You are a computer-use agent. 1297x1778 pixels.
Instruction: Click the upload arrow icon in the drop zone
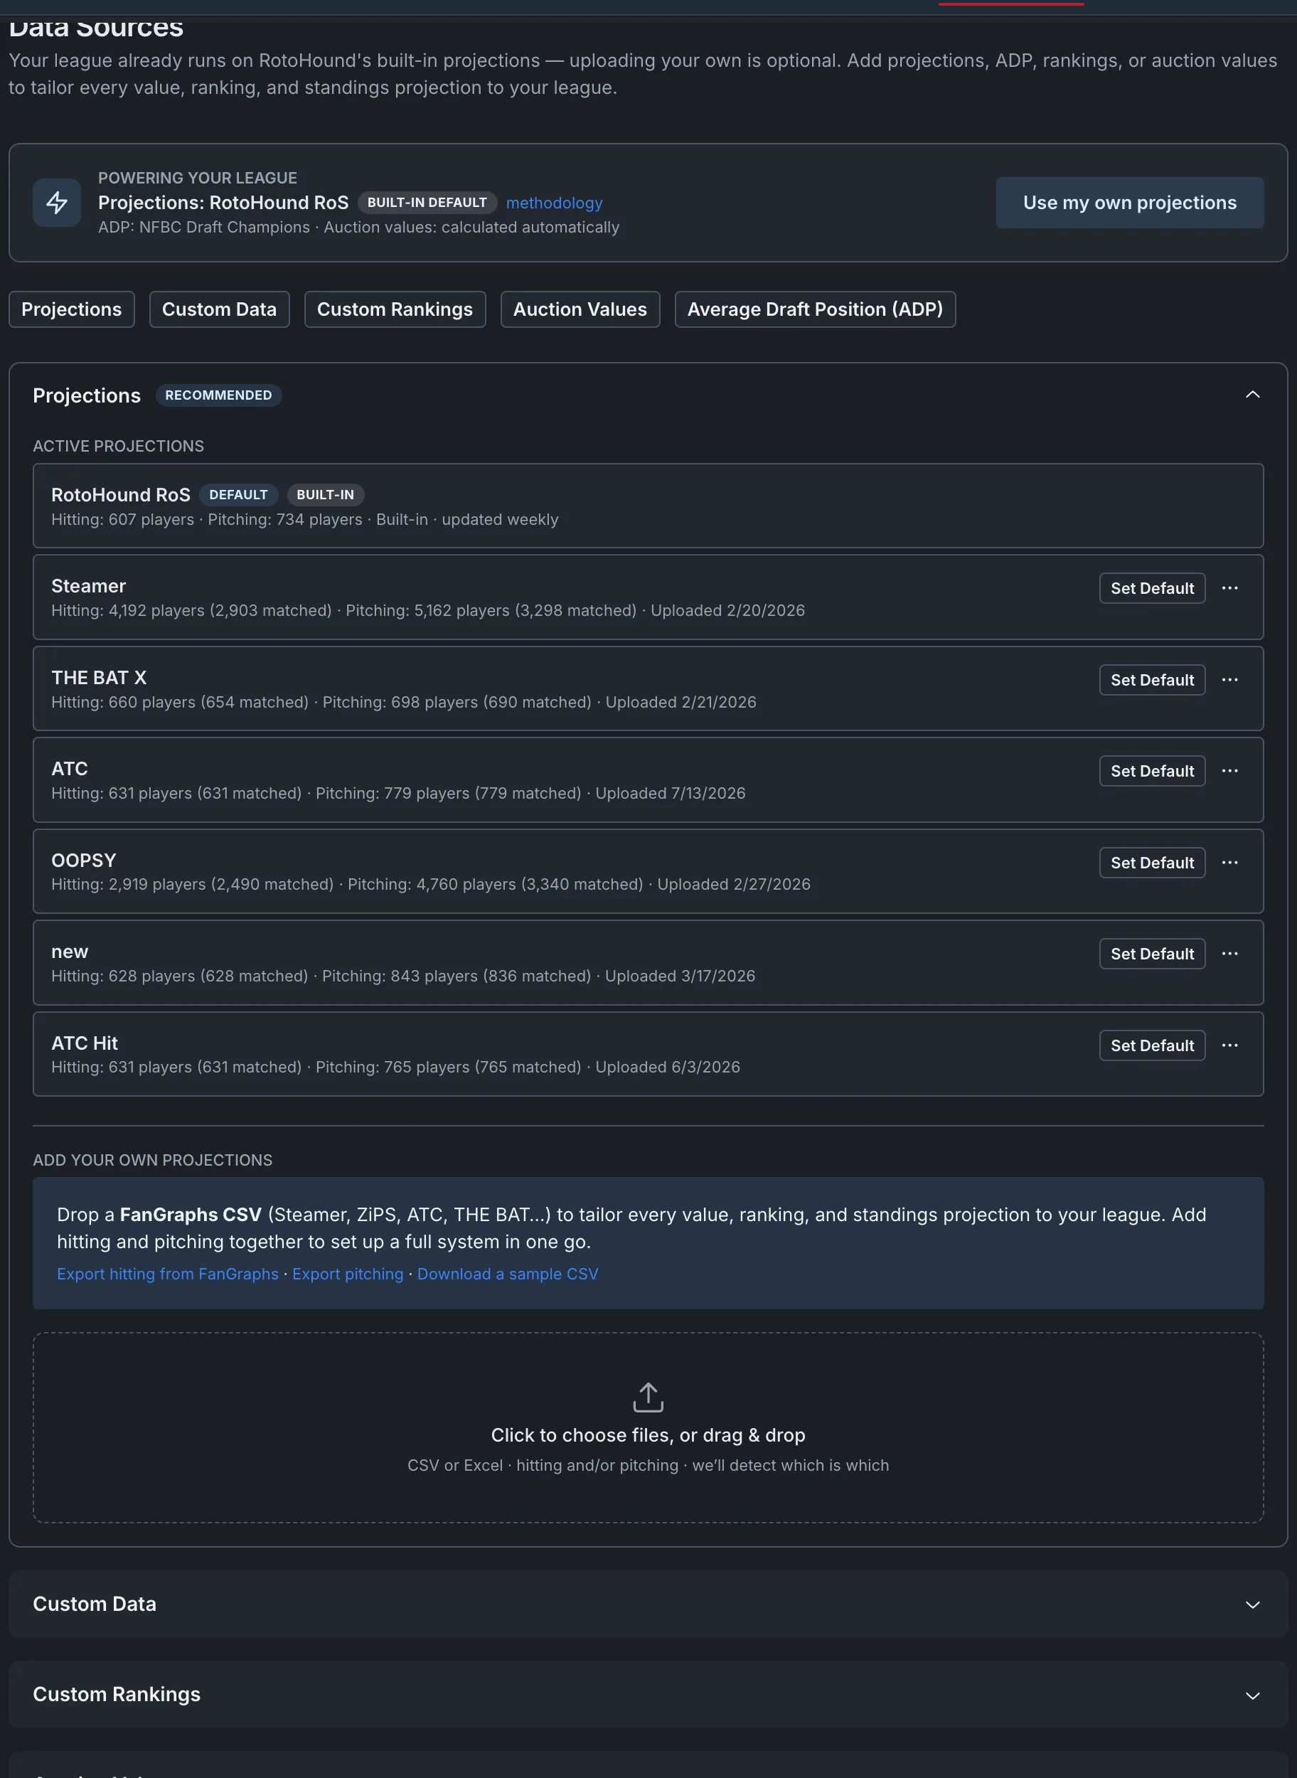point(648,1397)
